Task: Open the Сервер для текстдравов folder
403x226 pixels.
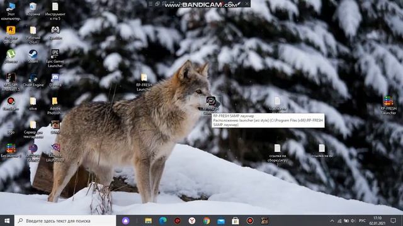Action: [33, 129]
